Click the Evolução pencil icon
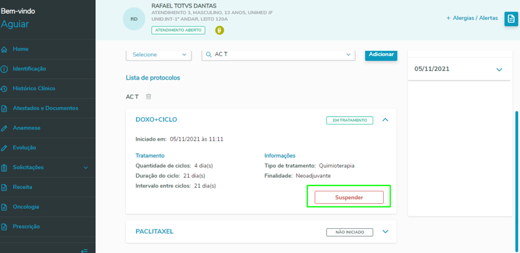 click(x=4, y=148)
